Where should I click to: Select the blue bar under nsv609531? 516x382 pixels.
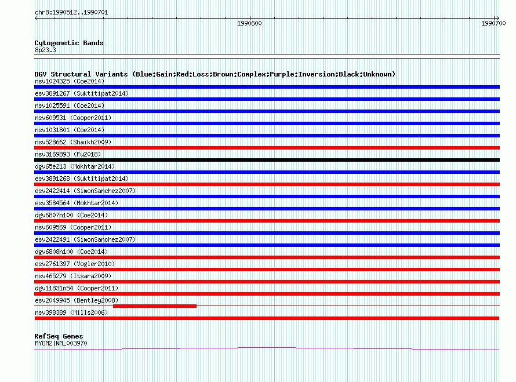(267, 123)
